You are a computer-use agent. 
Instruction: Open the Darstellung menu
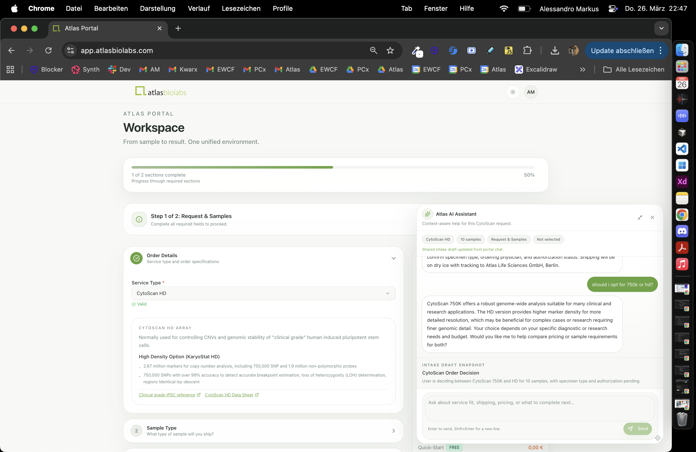click(x=157, y=8)
